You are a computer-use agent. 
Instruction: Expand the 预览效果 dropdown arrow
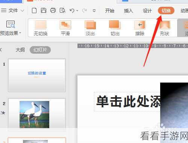coord(20,33)
